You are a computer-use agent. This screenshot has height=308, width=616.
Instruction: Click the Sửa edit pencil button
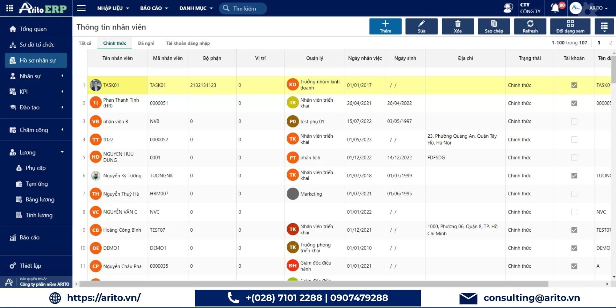(x=421, y=26)
